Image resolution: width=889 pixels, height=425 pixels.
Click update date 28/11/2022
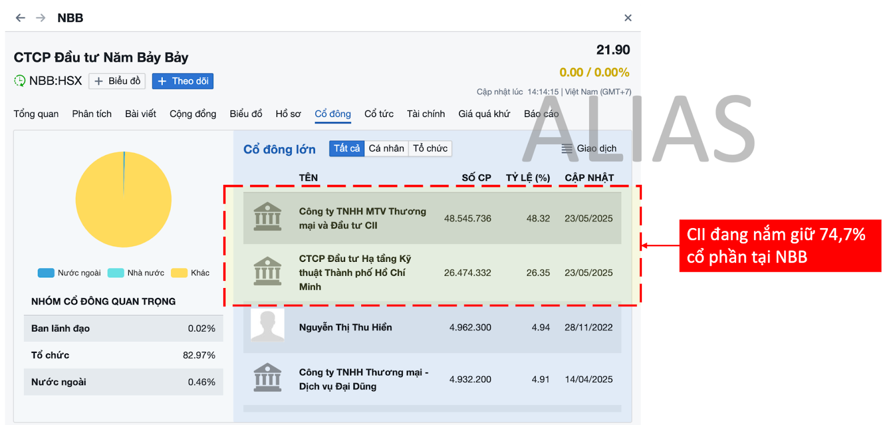click(588, 327)
